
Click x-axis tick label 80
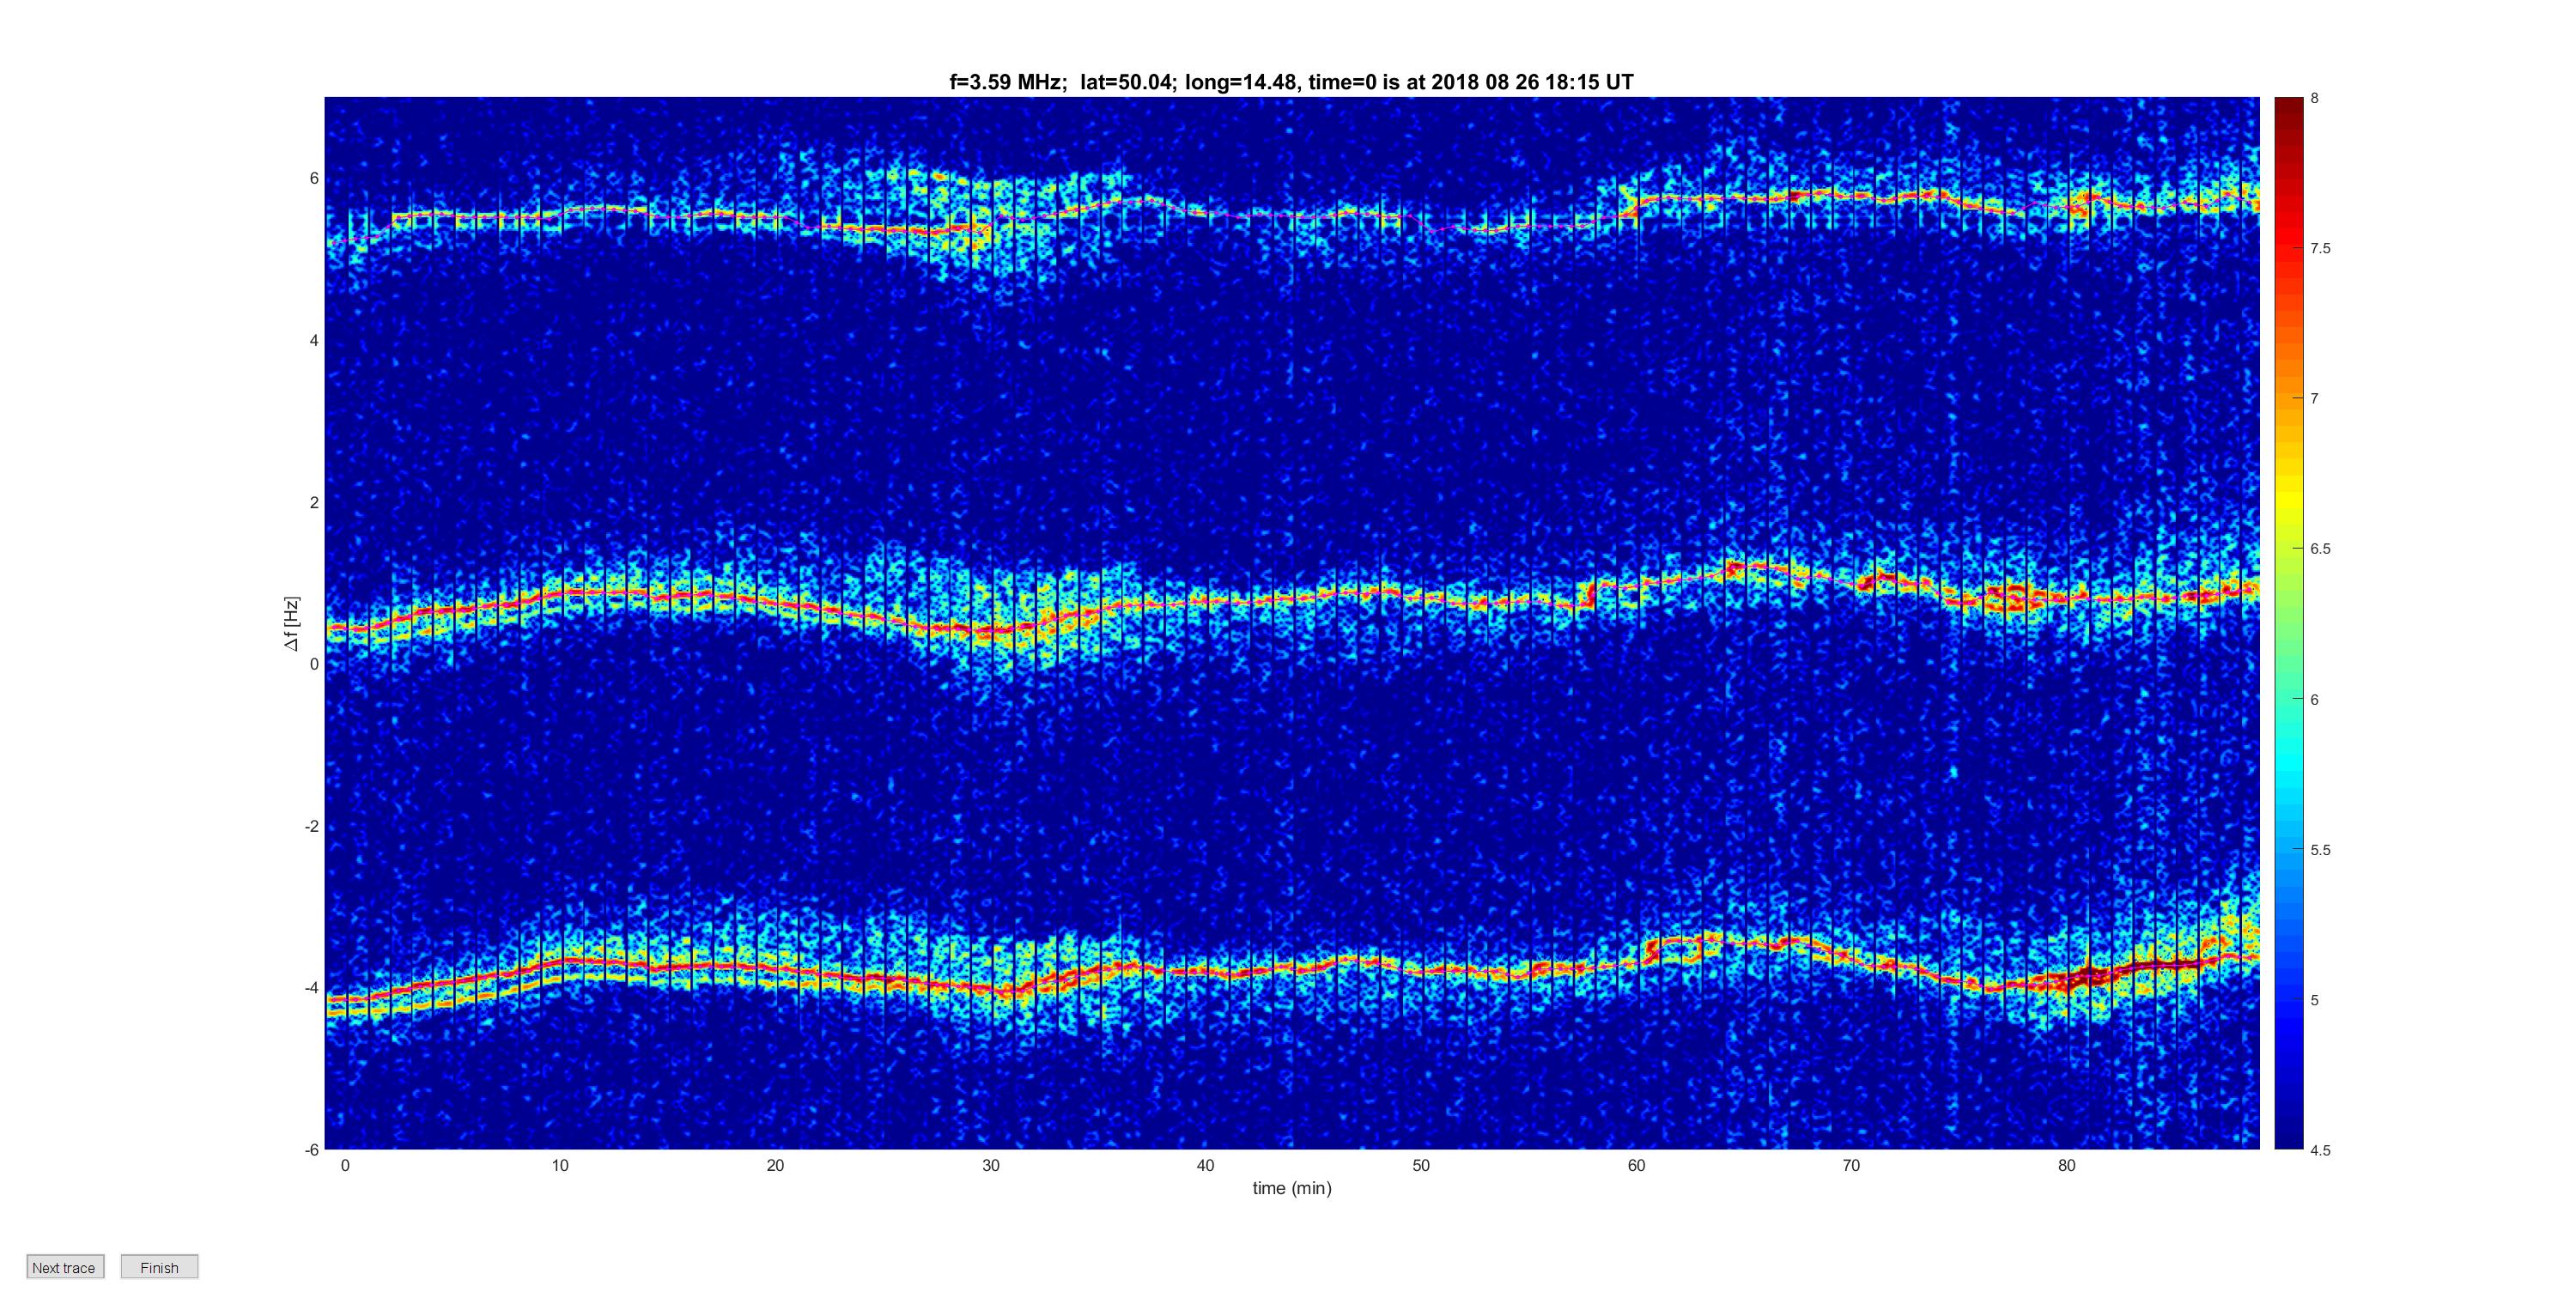pyautogui.click(x=2066, y=1165)
